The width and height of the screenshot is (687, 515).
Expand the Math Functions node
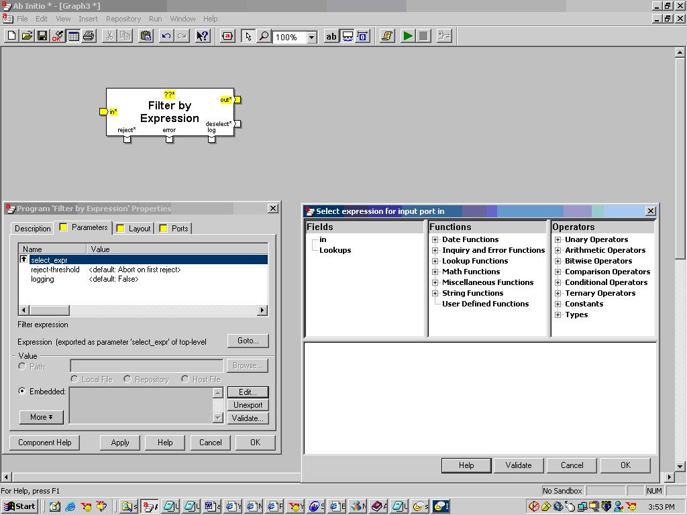[x=435, y=272]
